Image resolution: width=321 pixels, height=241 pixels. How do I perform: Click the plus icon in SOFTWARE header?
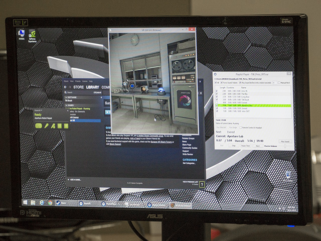pyautogui.click(x=101, y=97)
